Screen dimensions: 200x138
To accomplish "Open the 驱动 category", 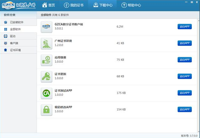I will coord(13,36).
